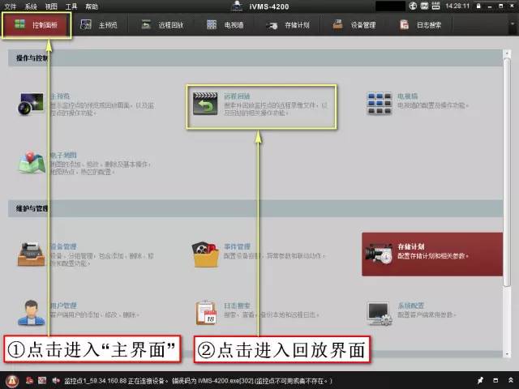Switch to the 主预览 tab in toolbar
Screen dimensions: 519x389
pyautogui.click(x=102, y=25)
